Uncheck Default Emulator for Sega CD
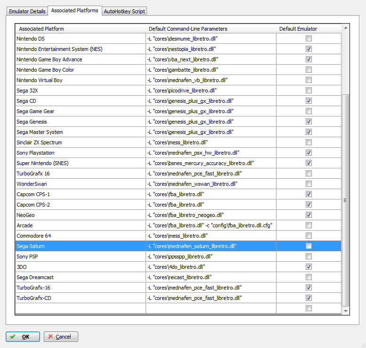This screenshot has width=366, height=348. click(309, 101)
